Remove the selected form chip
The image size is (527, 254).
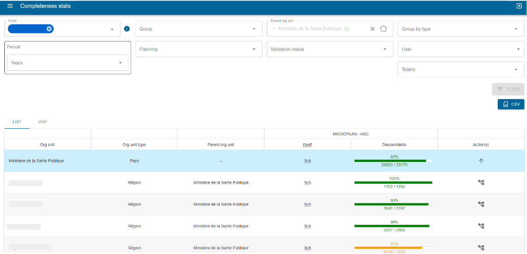click(x=49, y=29)
